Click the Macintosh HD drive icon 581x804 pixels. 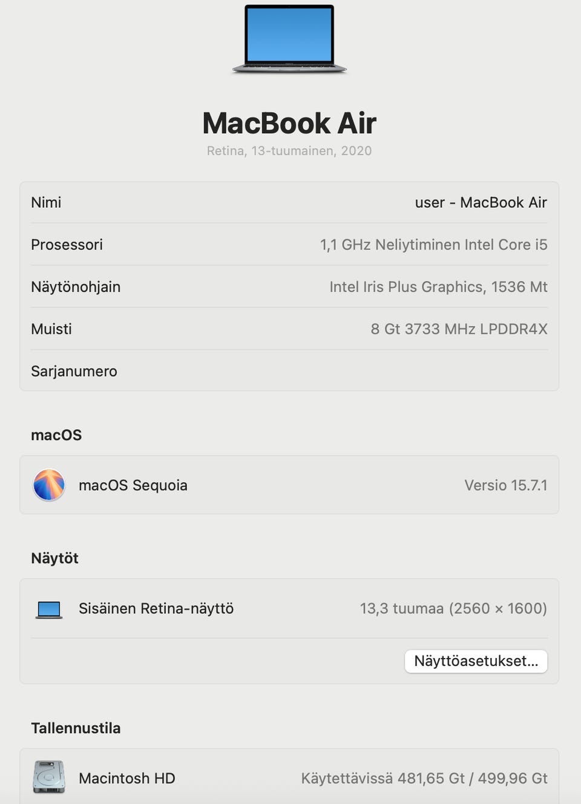[x=49, y=777]
